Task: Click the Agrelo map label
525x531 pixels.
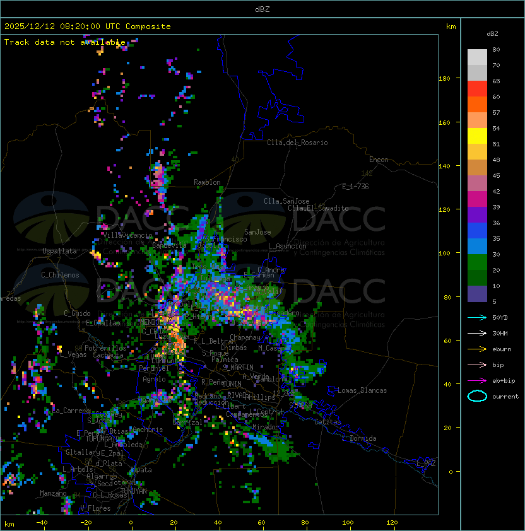Action: point(154,379)
